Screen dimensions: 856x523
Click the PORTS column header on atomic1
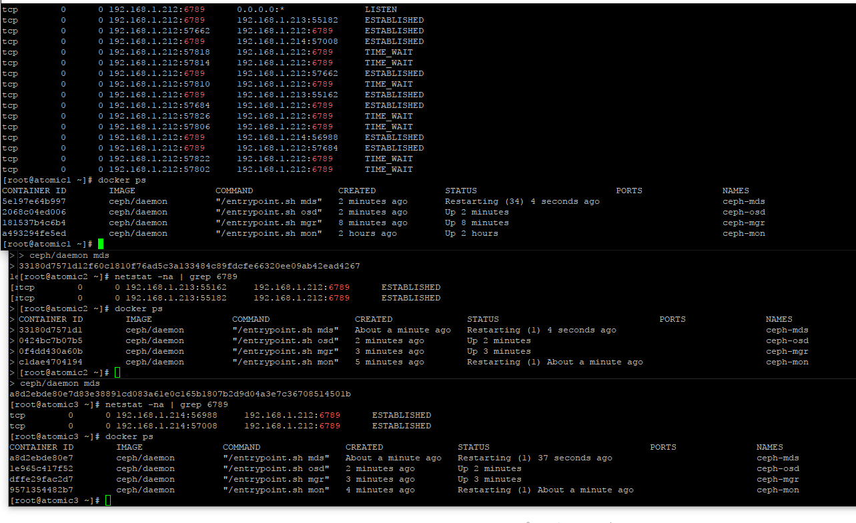coord(629,191)
